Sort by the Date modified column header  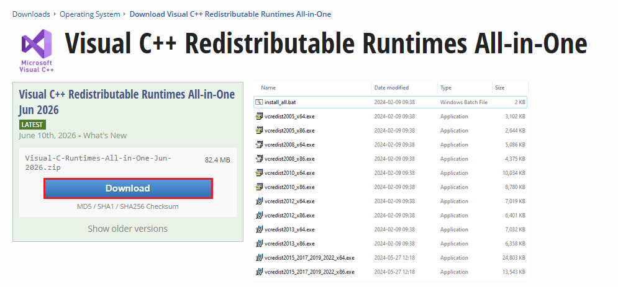pyautogui.click(x=391, y=87)
